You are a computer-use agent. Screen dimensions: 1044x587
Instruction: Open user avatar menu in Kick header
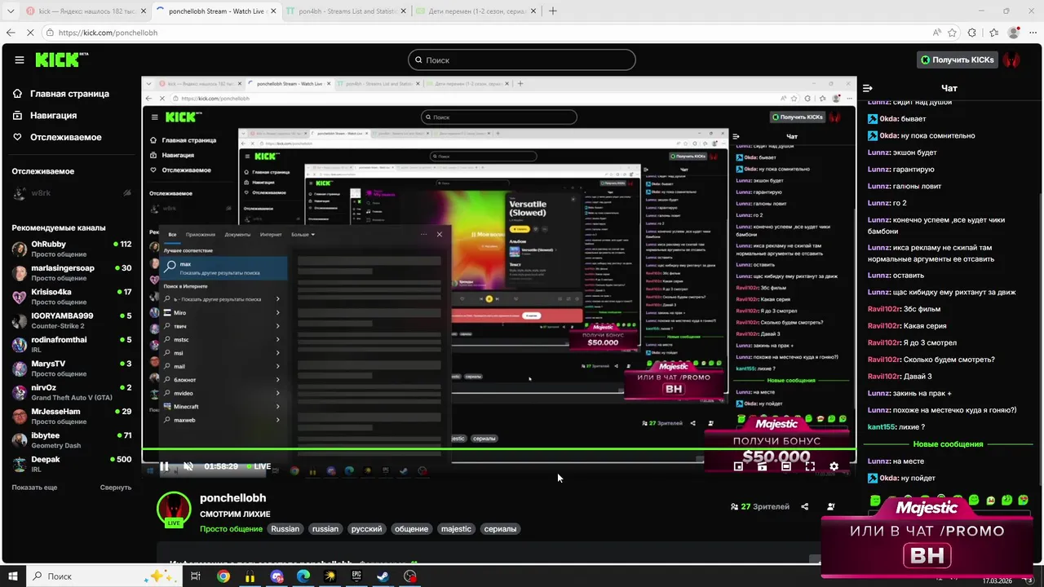click(1011, 60)
